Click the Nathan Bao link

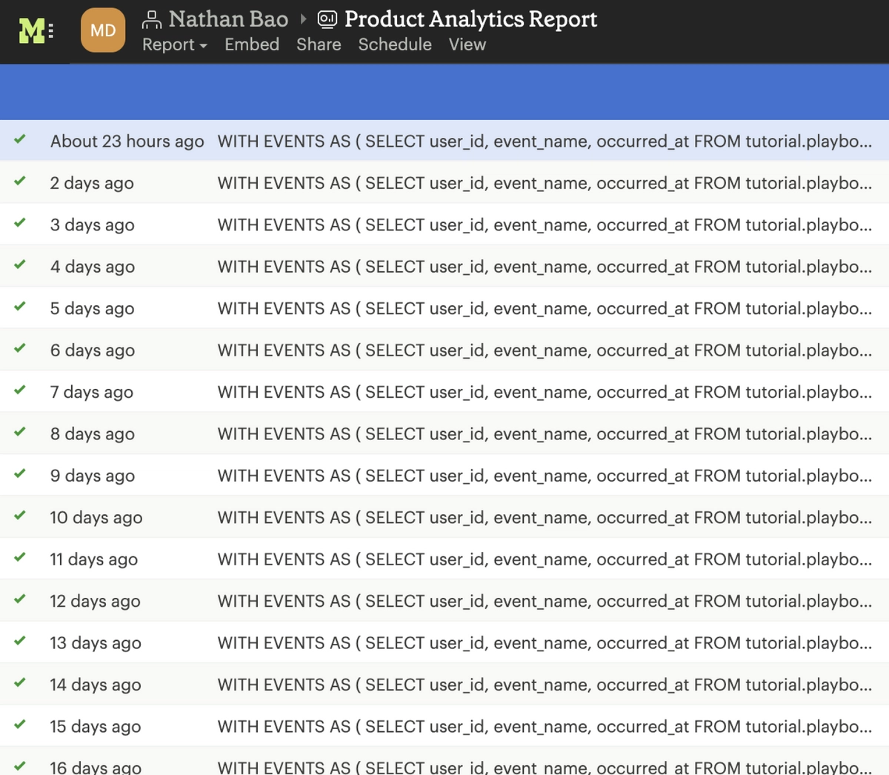[227, 19]
